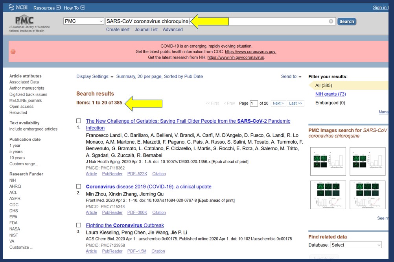Screen dimensions: 394x262
Task: Open the How To menu
Action: (x=74, y=8)
